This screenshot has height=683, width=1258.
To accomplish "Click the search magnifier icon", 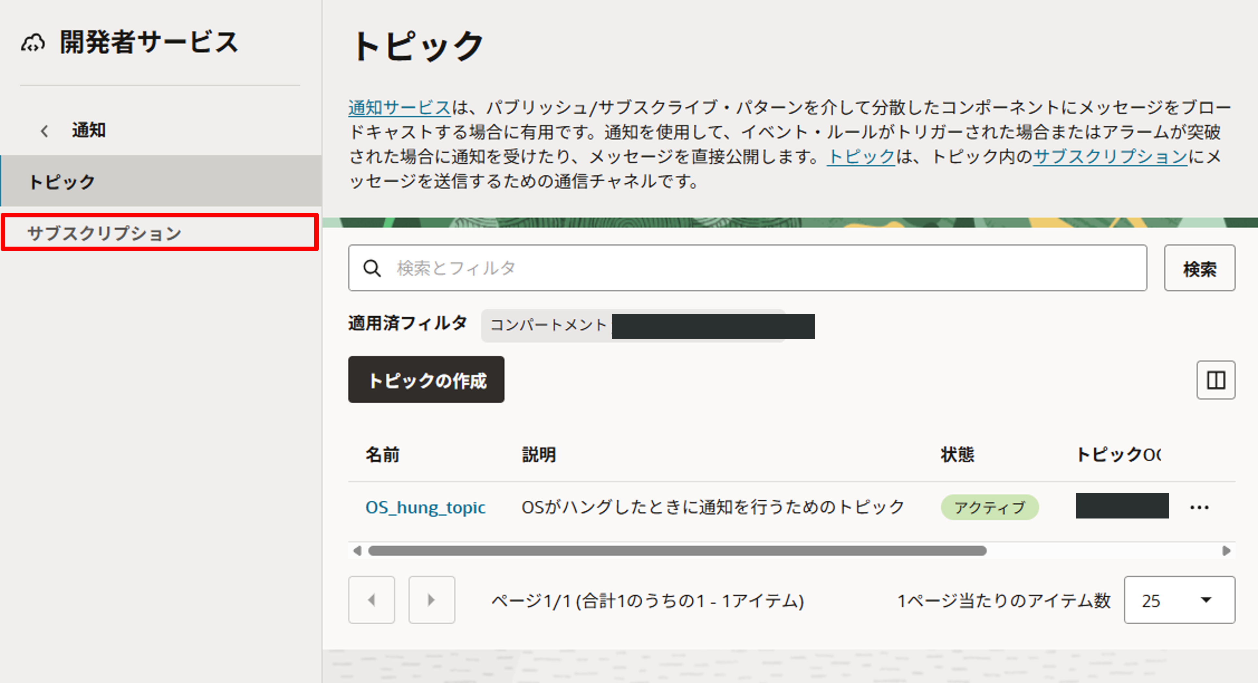I will 372,268.
